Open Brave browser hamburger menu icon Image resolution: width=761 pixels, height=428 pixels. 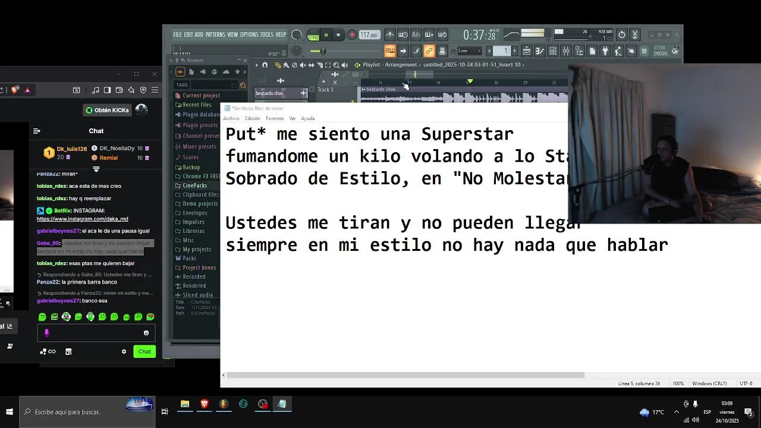(155, 90)
